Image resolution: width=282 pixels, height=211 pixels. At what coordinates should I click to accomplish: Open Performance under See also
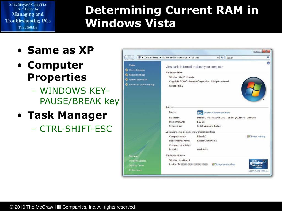coord(135,170)
